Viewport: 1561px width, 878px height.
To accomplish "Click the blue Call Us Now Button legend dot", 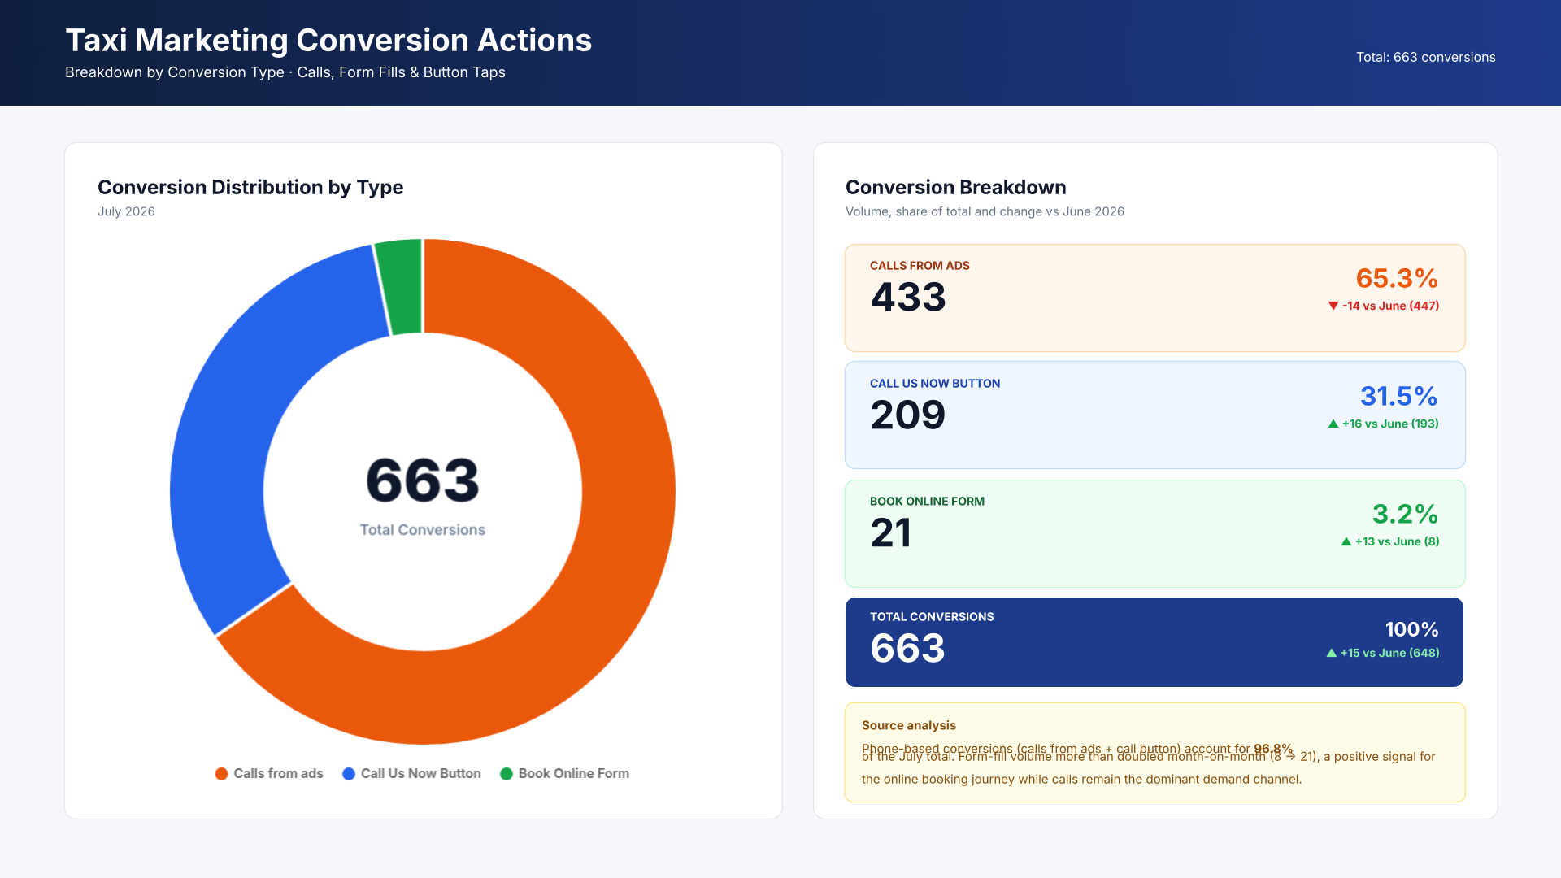I will (x=349, y=774).
